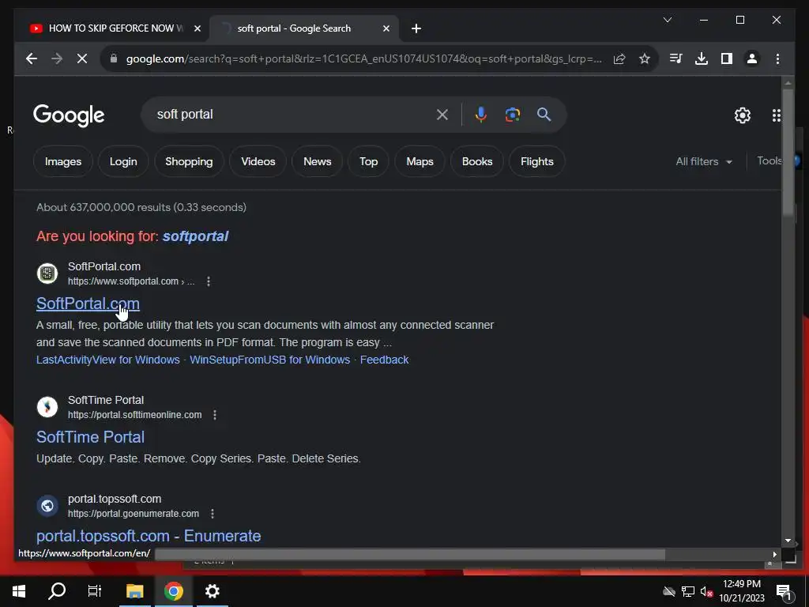Search by image with Google Lens icon
This screenshot has width=809, height=607.
click(512, 115)
